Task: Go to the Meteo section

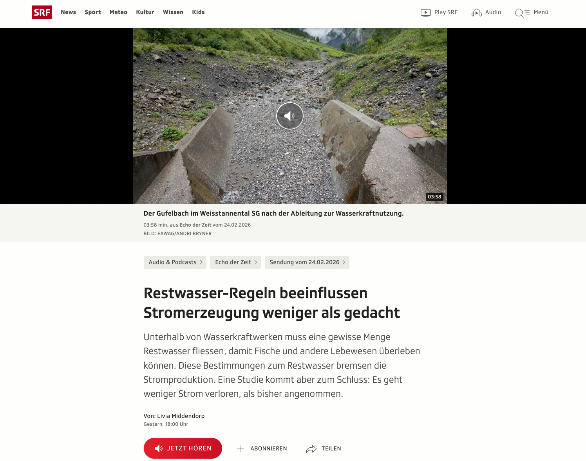Action: coord(118,12)
